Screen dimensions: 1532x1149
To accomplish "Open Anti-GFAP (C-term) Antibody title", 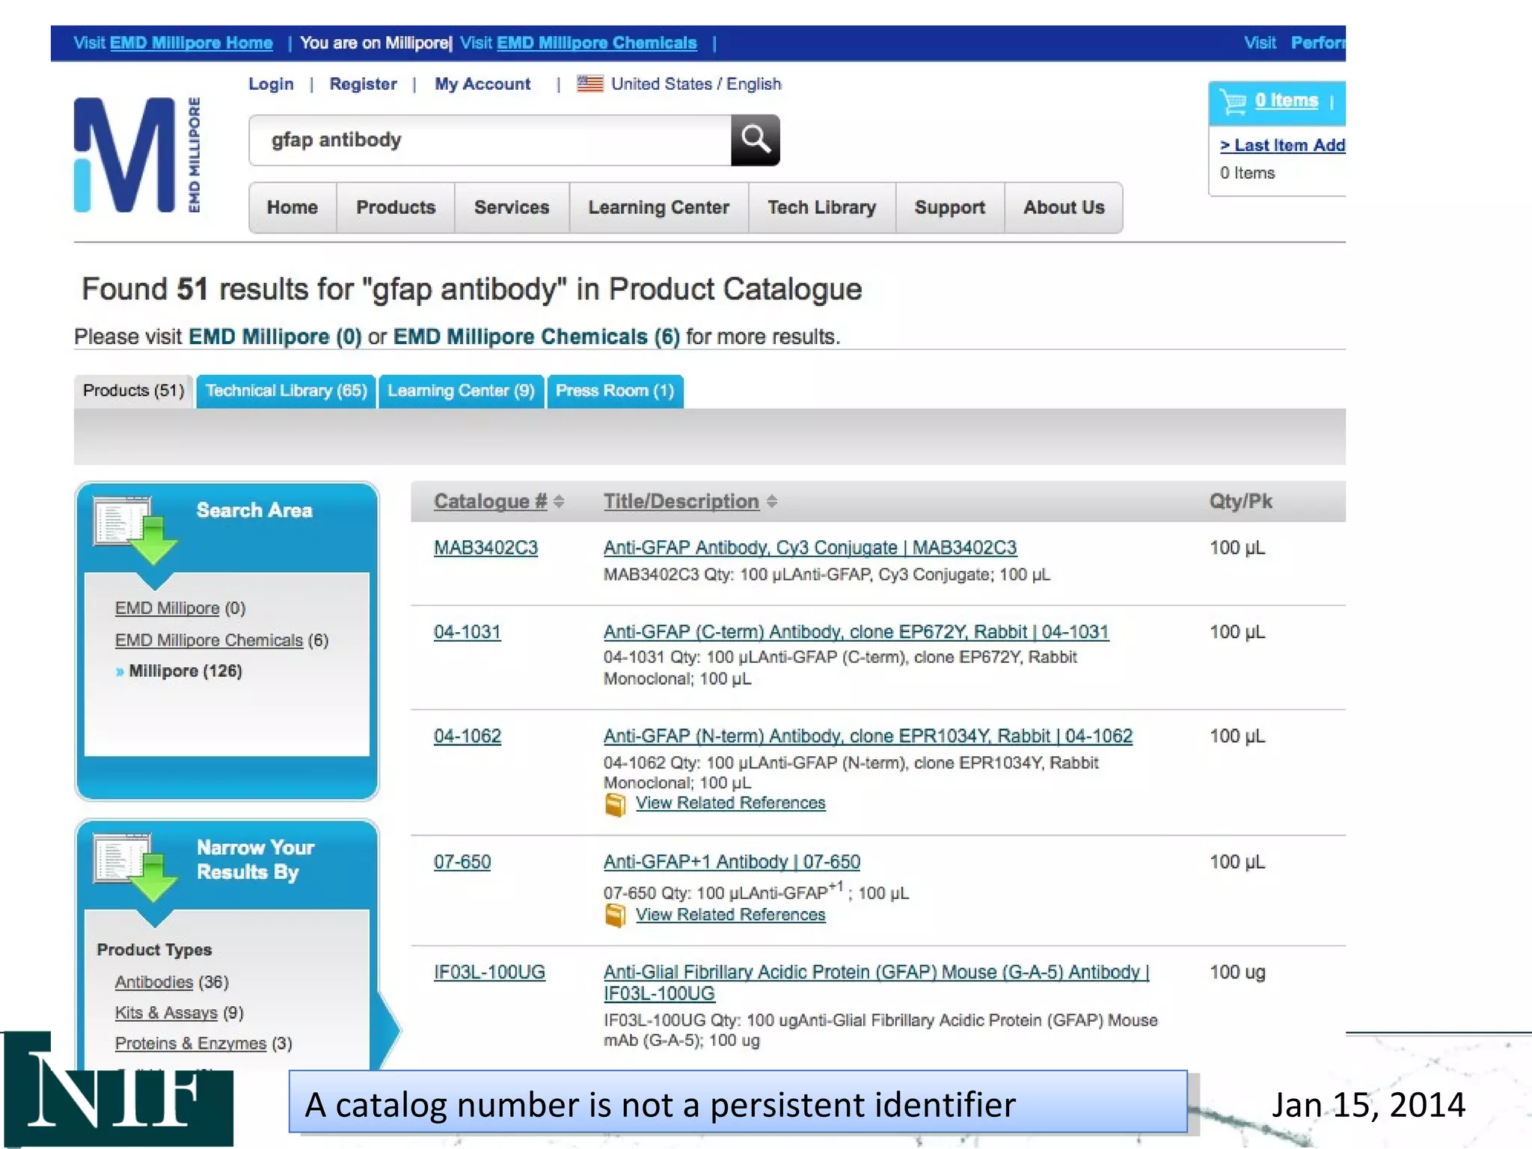I will coord(856,632).
